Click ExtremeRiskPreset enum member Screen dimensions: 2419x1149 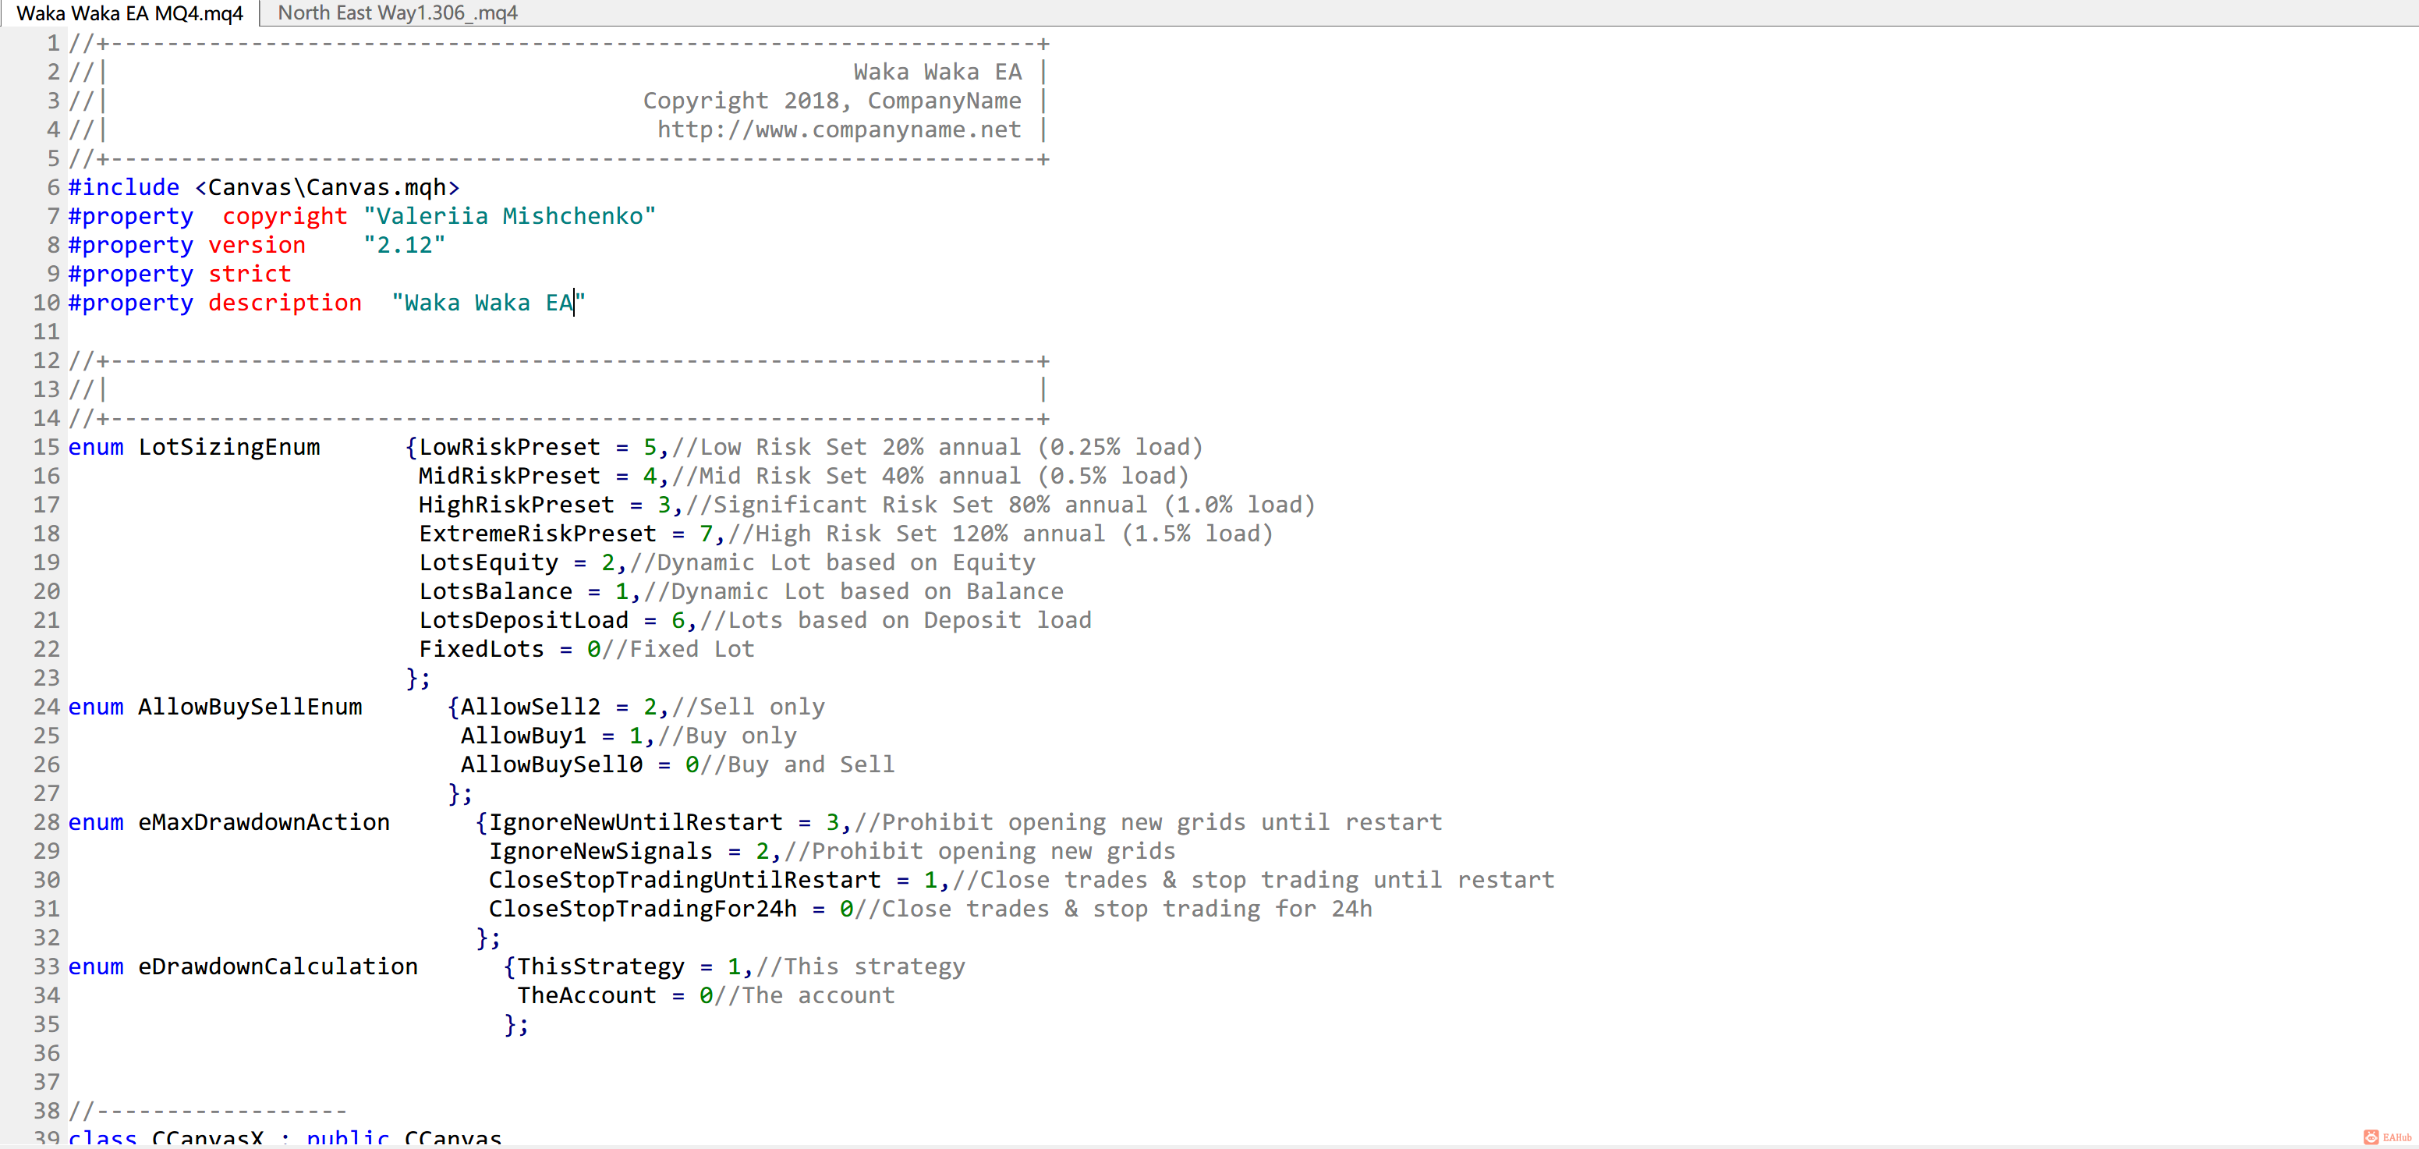[537, 534]
